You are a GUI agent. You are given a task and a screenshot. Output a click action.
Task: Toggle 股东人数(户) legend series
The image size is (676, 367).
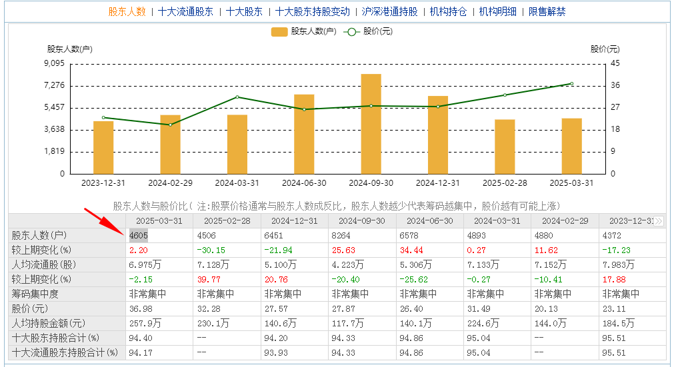(x=303, y=31)
